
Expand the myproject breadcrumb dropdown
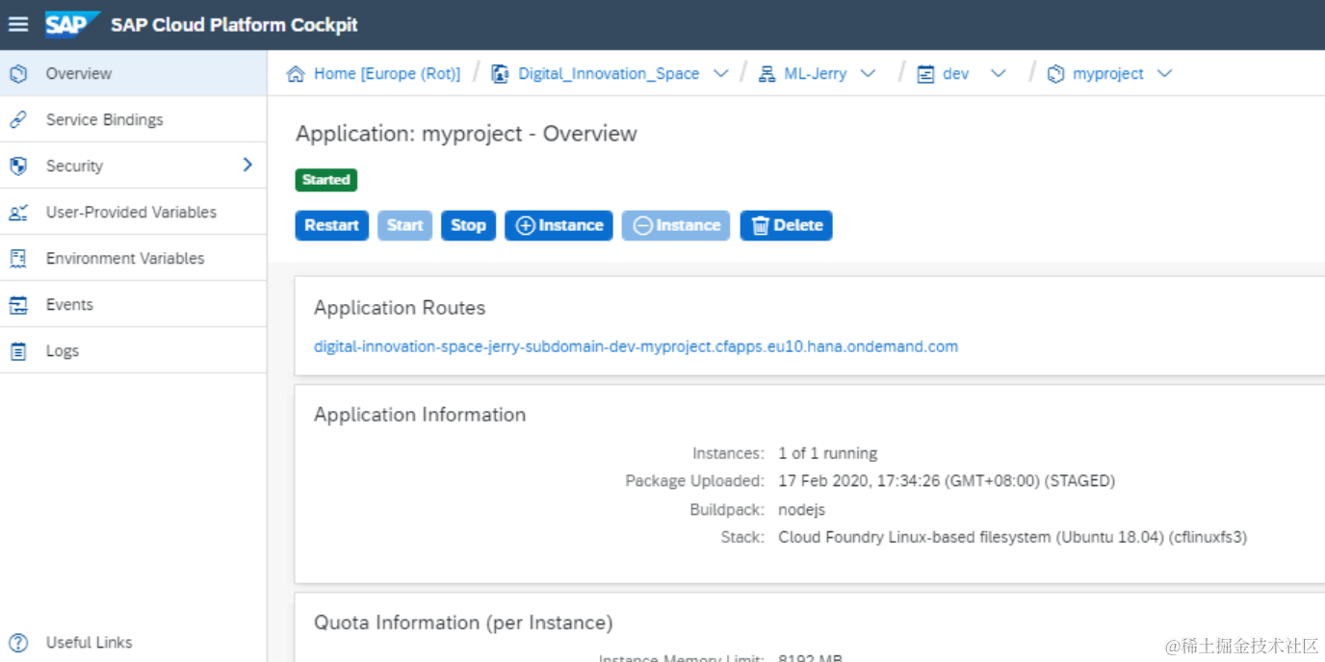[x=1164, y=74]
